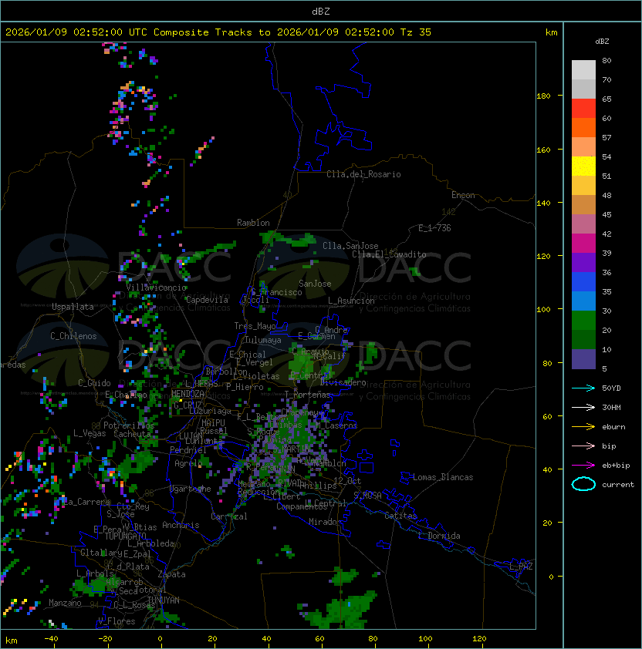Image resolution: width=642 pixels, height=649 pixels.
Task: Click the 'Lomas_Blancas' map label
Action: click(443, 477)
